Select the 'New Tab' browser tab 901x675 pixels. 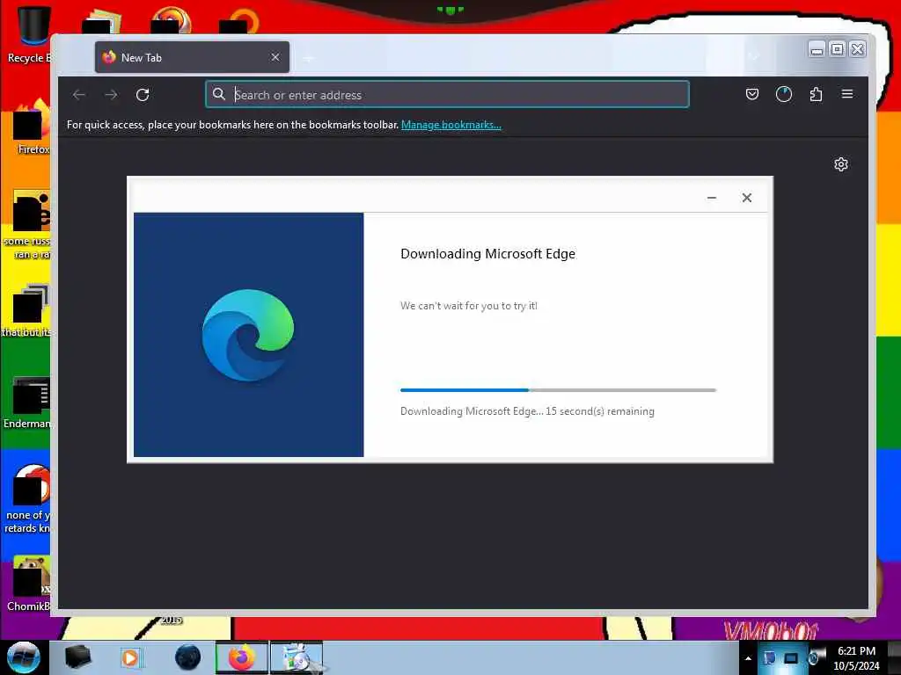pos(192,57)
